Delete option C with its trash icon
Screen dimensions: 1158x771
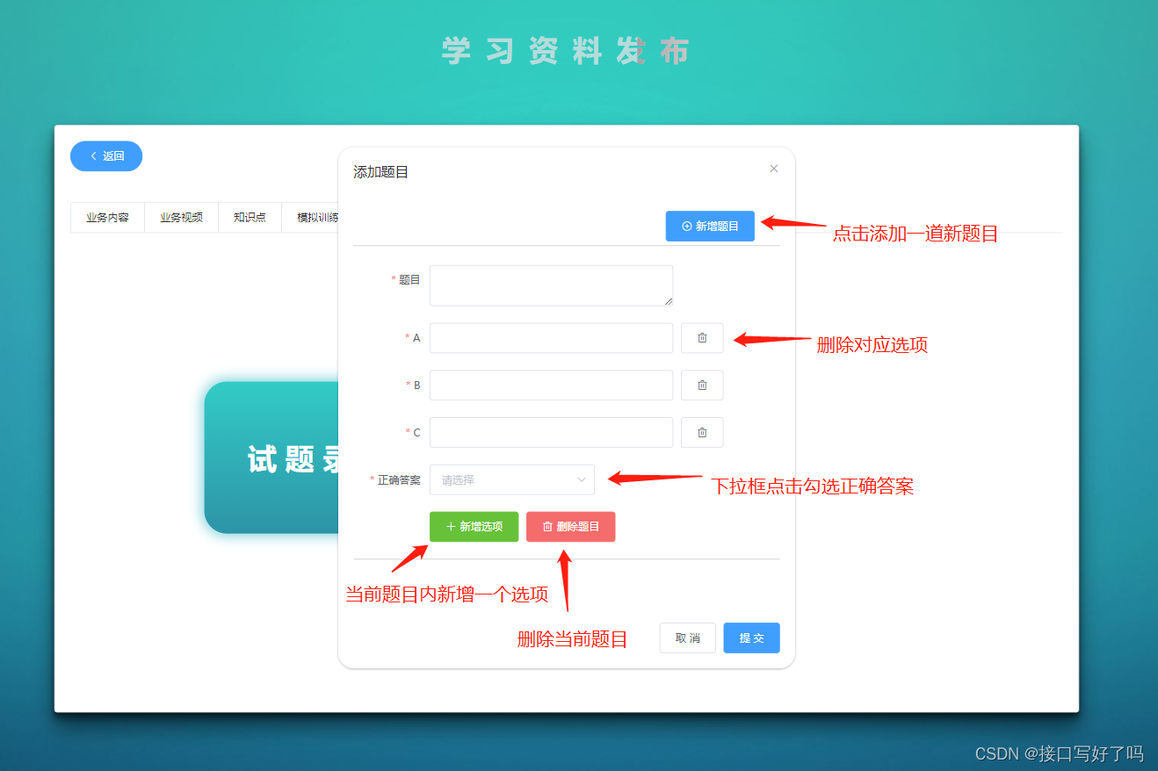click(x=702, y=432)
